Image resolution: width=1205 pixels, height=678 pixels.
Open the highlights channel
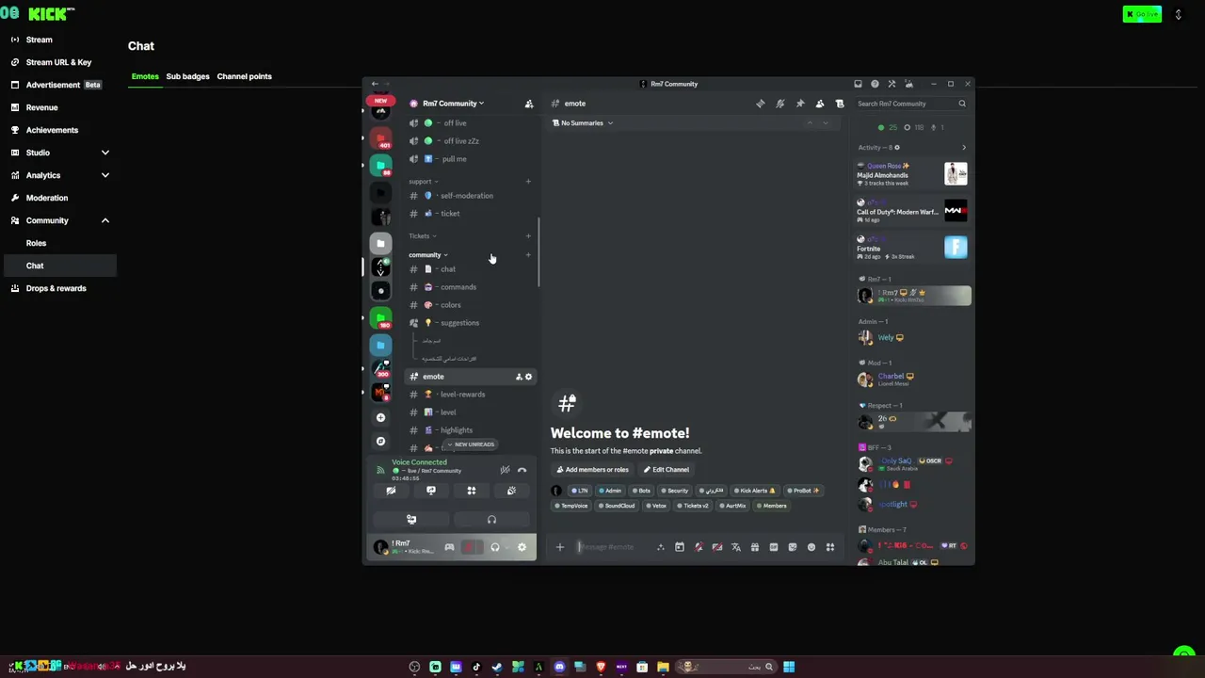[x=471, y=430]
